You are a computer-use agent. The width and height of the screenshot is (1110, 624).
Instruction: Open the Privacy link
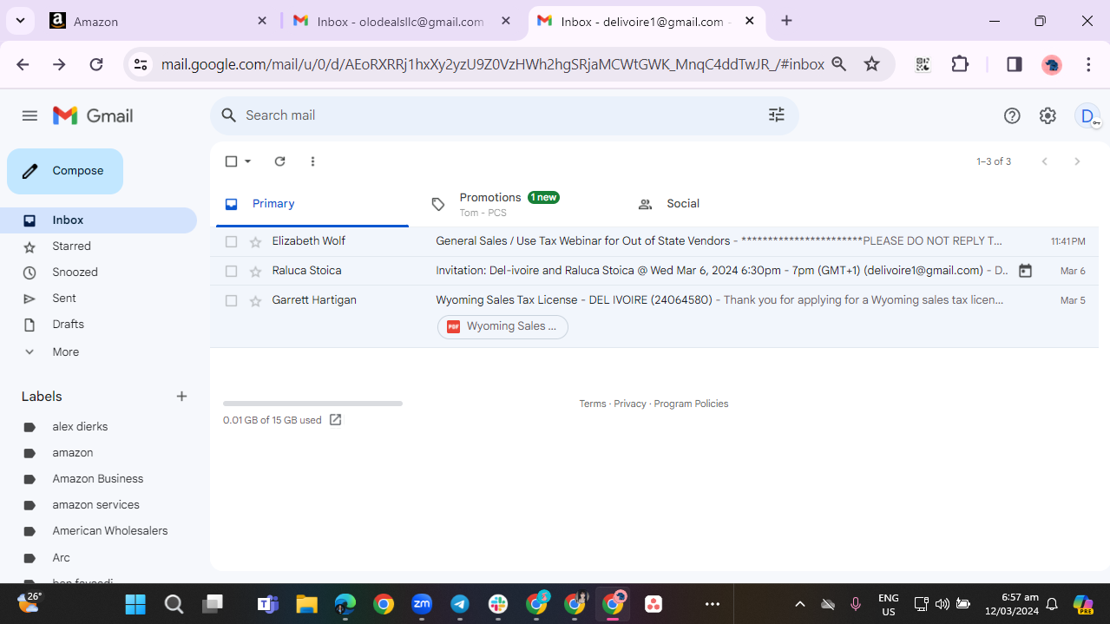click(630, 404)
